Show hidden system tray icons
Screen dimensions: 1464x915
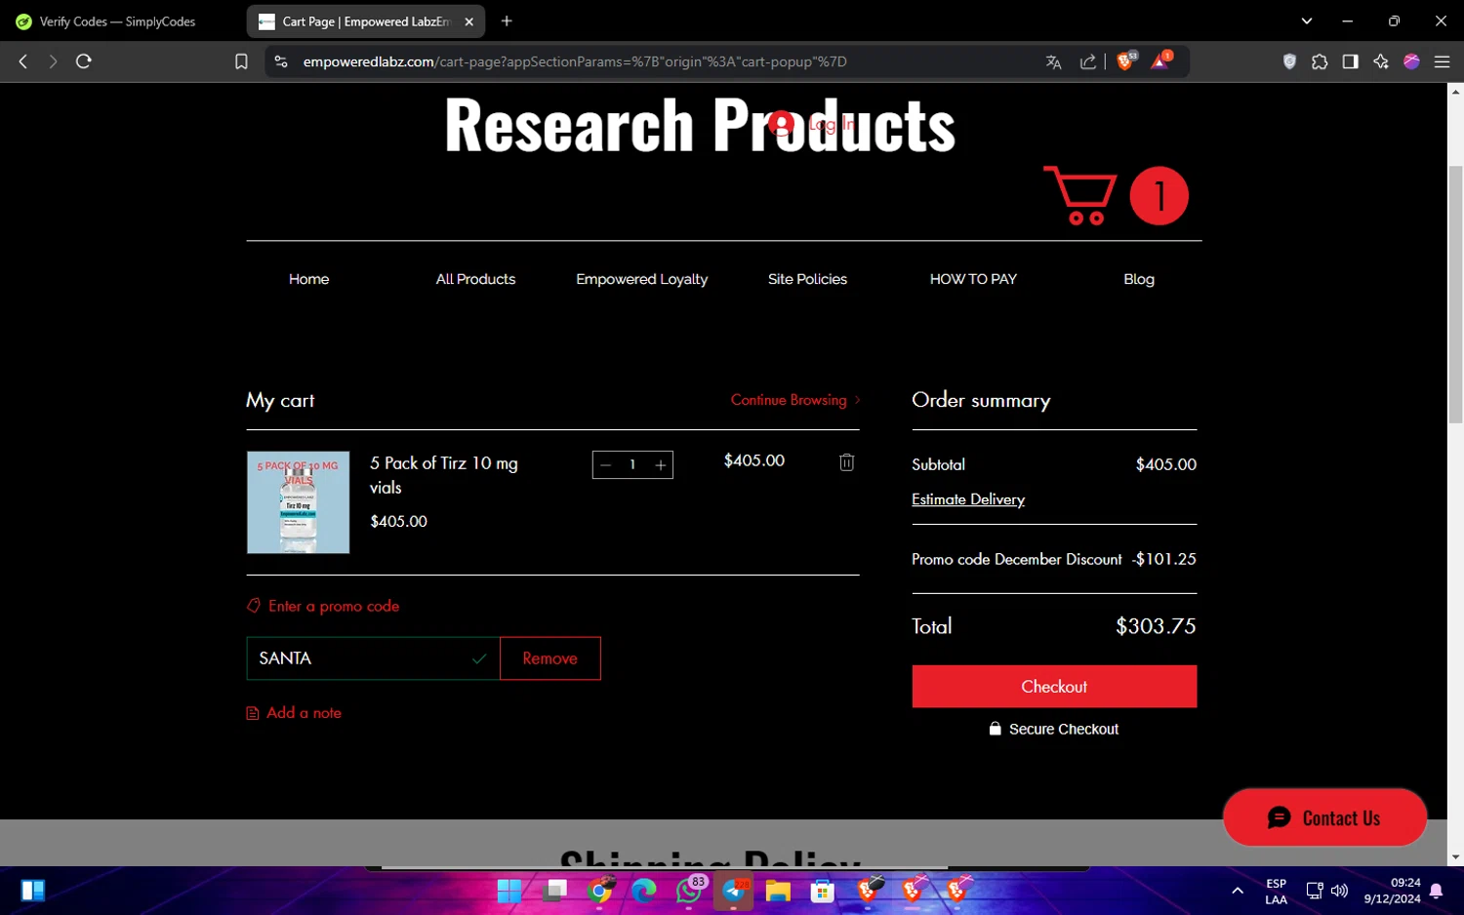pos(1238,891)
